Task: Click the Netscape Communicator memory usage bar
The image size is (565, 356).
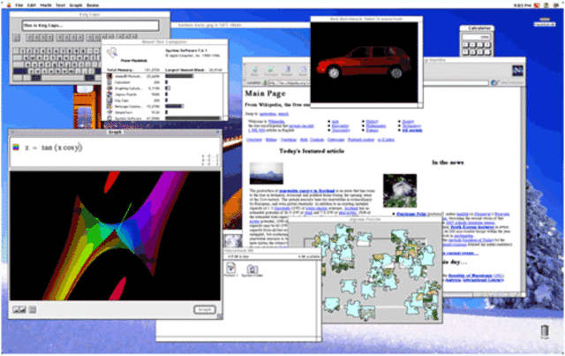Action: tap(175, 106)
